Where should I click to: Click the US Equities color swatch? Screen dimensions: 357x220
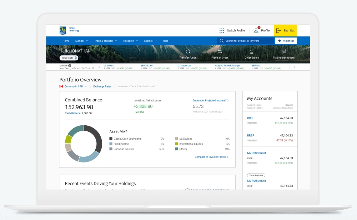(176, 139)
